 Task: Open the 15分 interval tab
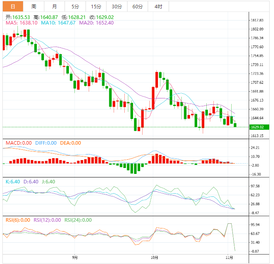click(96, 6)
